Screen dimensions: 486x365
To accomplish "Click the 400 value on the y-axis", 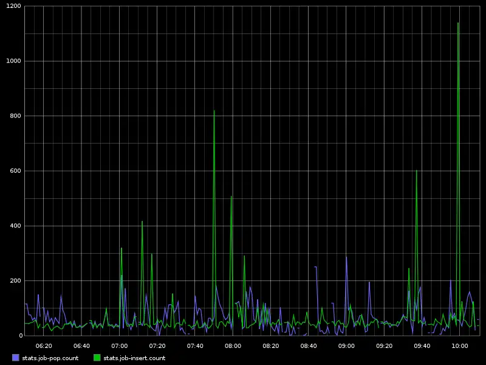I will point(15,226).
